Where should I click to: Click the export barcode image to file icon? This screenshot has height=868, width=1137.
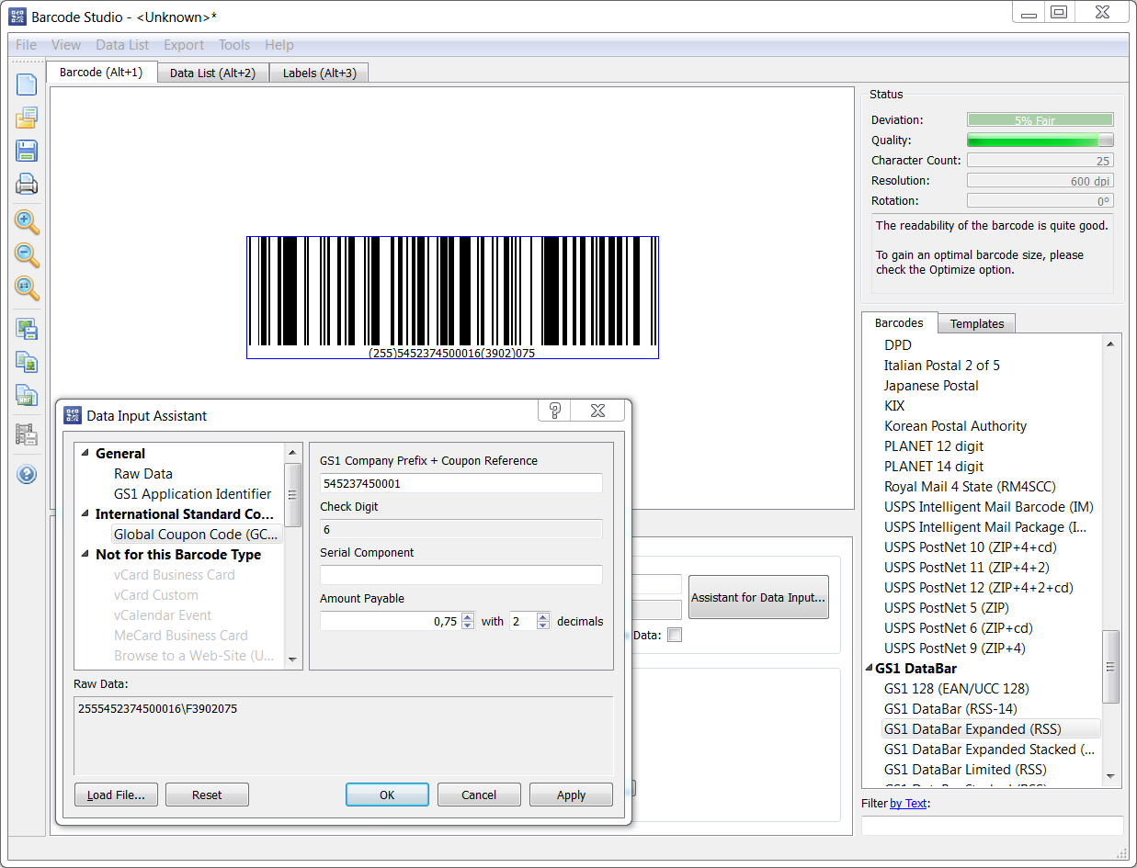tap(27, 329)
